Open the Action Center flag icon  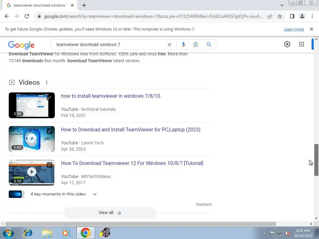click(272, 233)
